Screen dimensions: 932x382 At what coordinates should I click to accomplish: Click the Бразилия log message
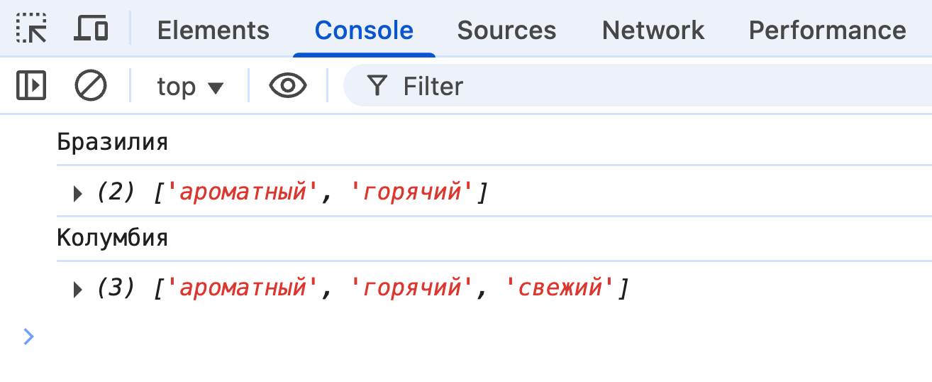(112, 142)
